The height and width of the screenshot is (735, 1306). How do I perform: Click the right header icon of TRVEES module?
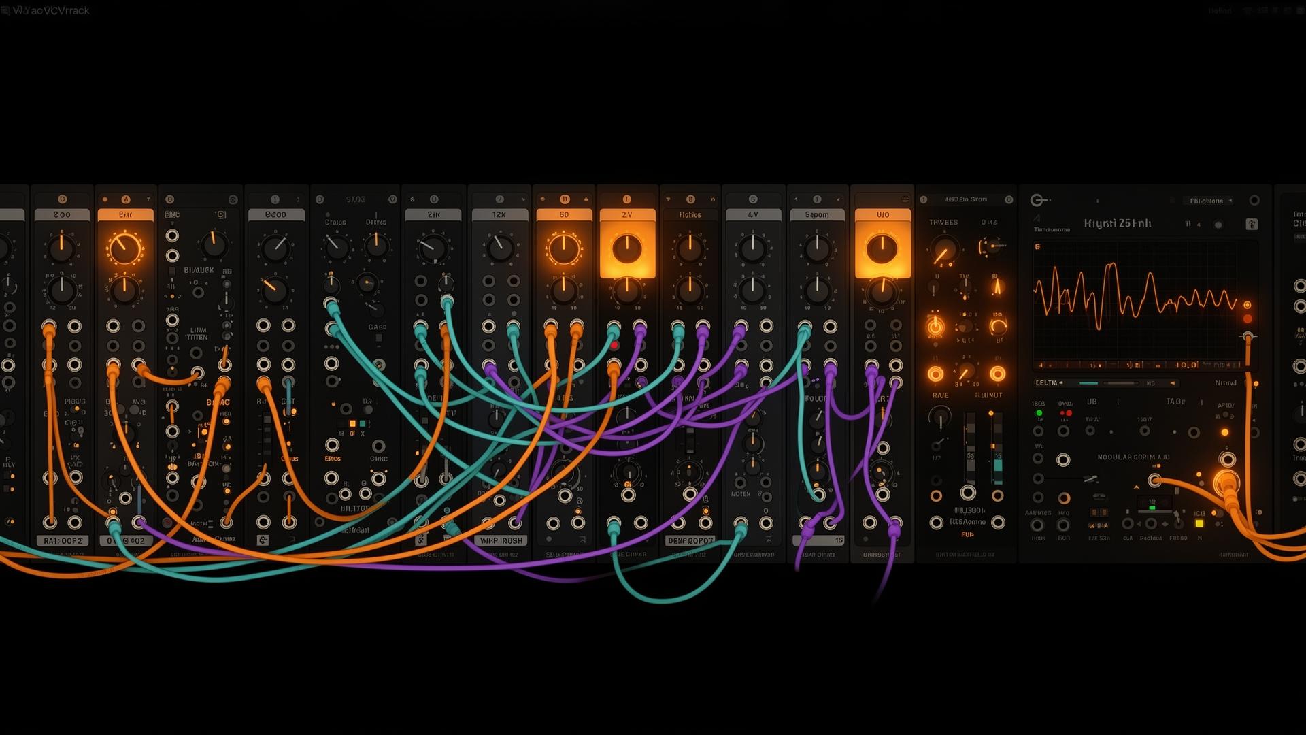tap(1009, 199)
